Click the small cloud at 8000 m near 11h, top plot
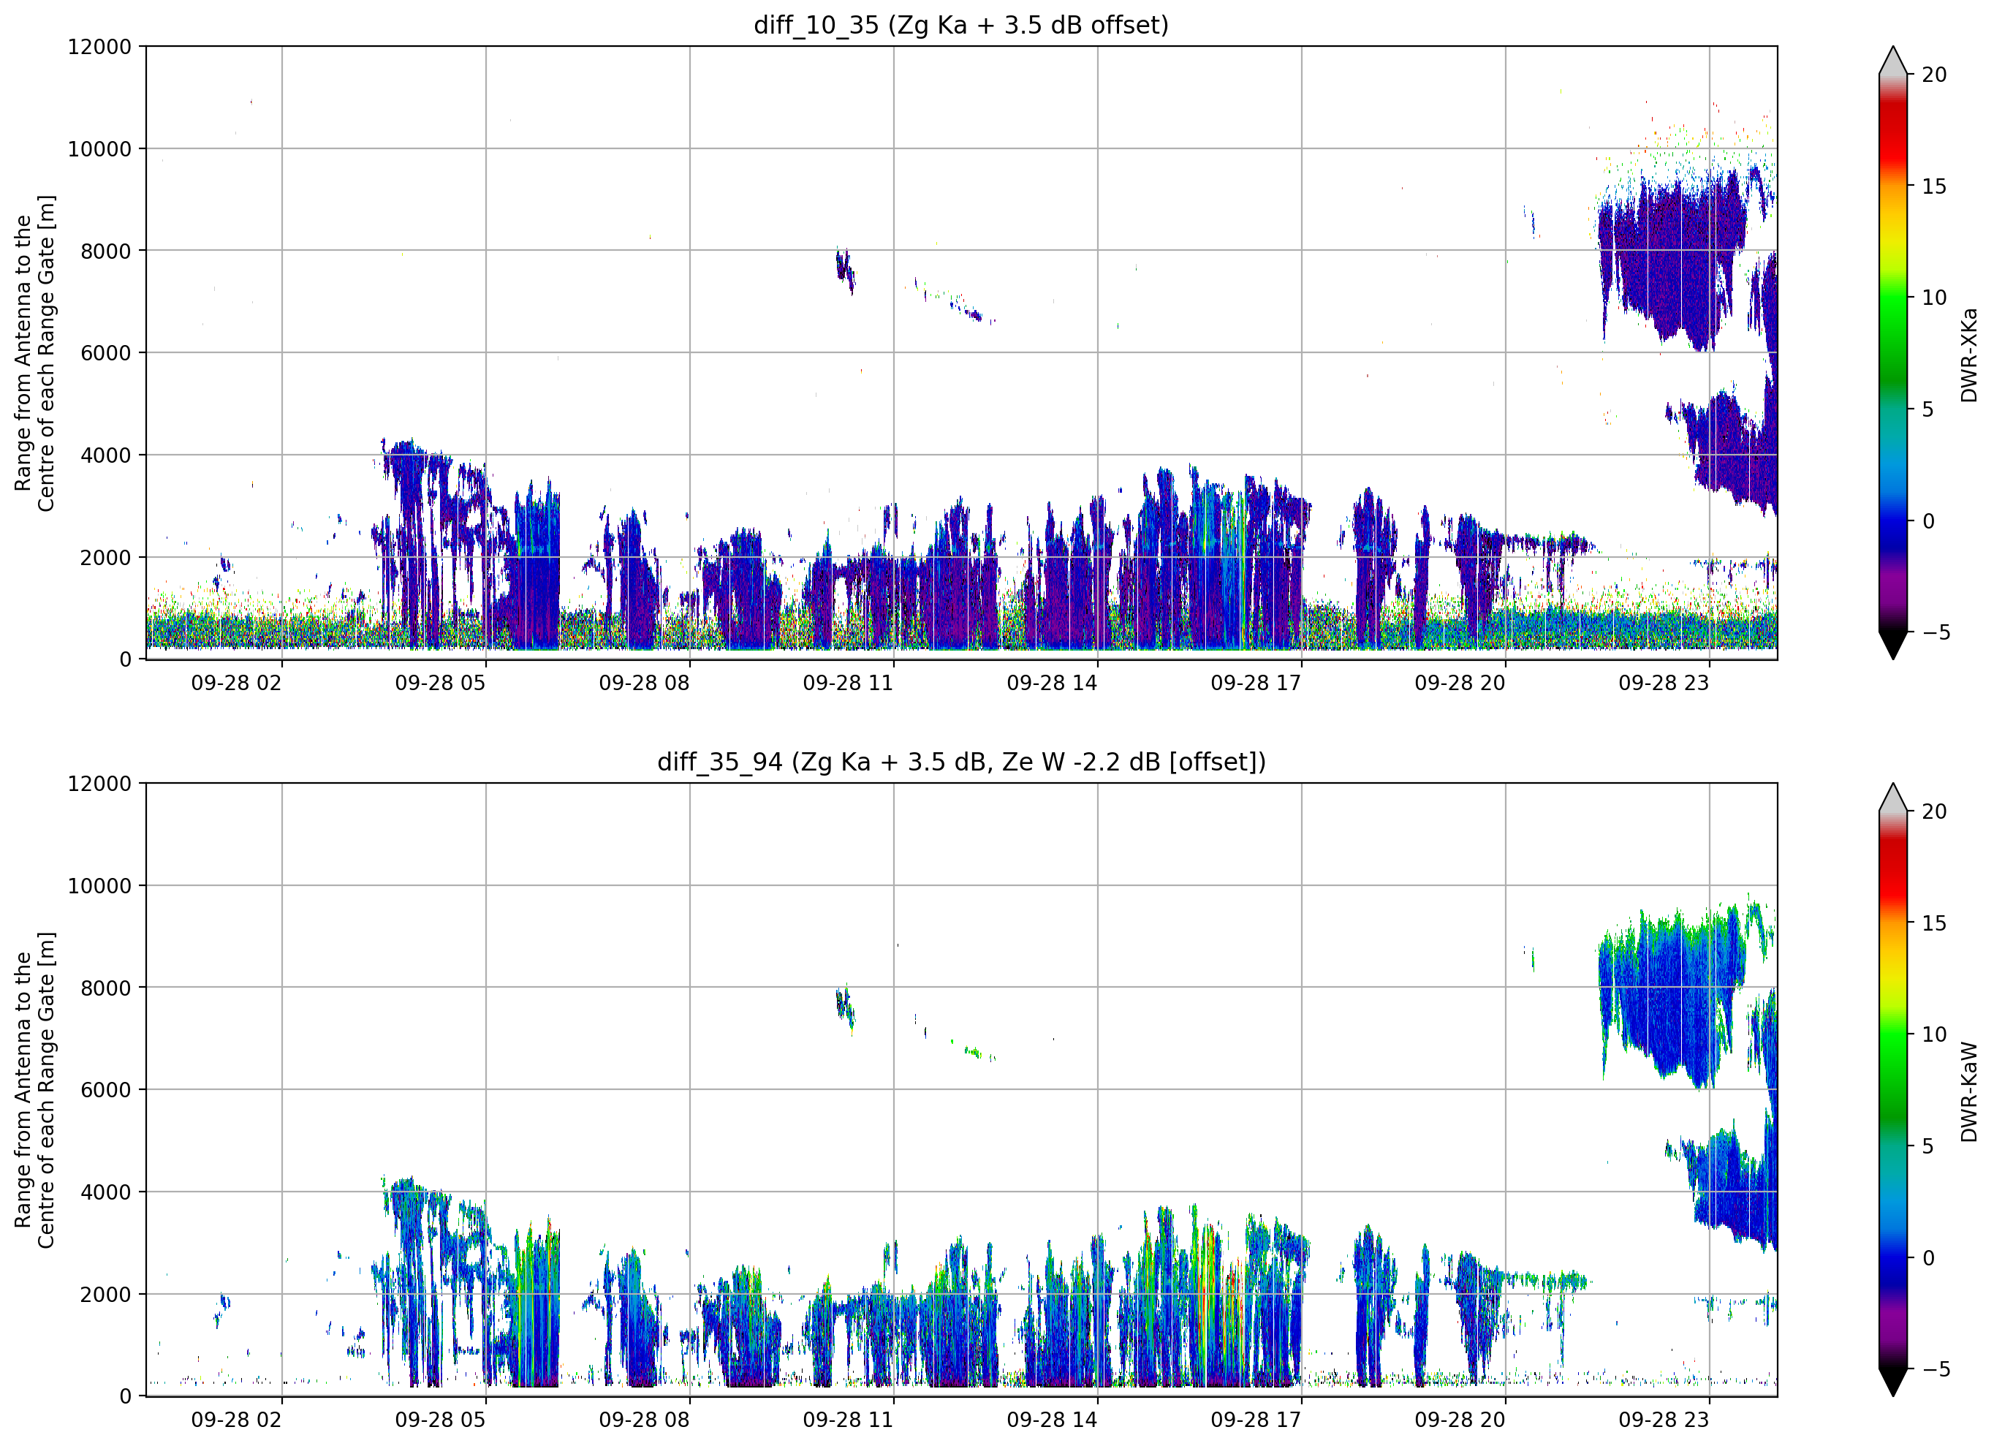The image size is (1994, 1446). point(845,268)
